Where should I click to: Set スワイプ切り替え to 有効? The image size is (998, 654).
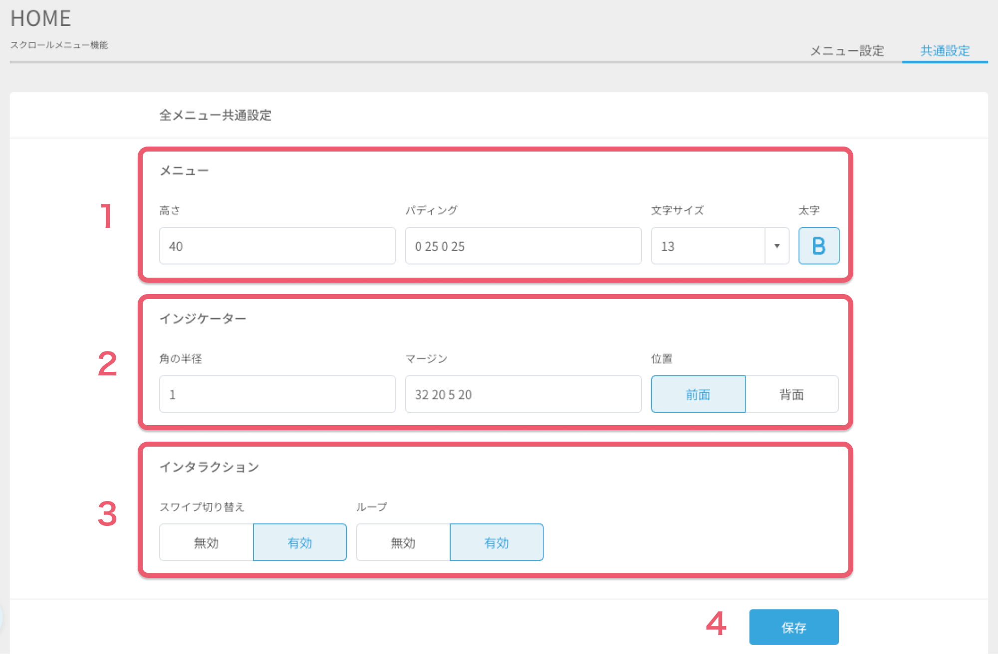click(300, 542)
